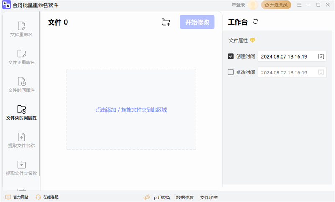Open pdf转换 link in footer
This screenshot has width=335, height=202.
point(162,197)
